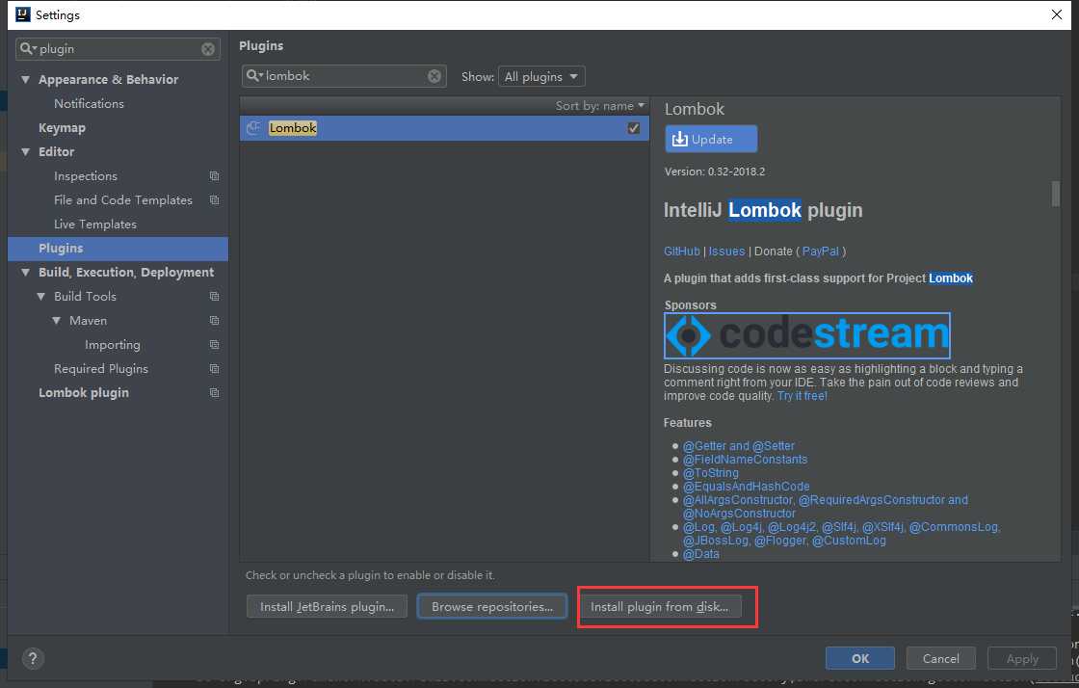Image resolution: width=1079 pixels, height=688 pixels.
Task: Uncheck the Lombok plugin enable checkbox
Action: click(x=634, y=128)
